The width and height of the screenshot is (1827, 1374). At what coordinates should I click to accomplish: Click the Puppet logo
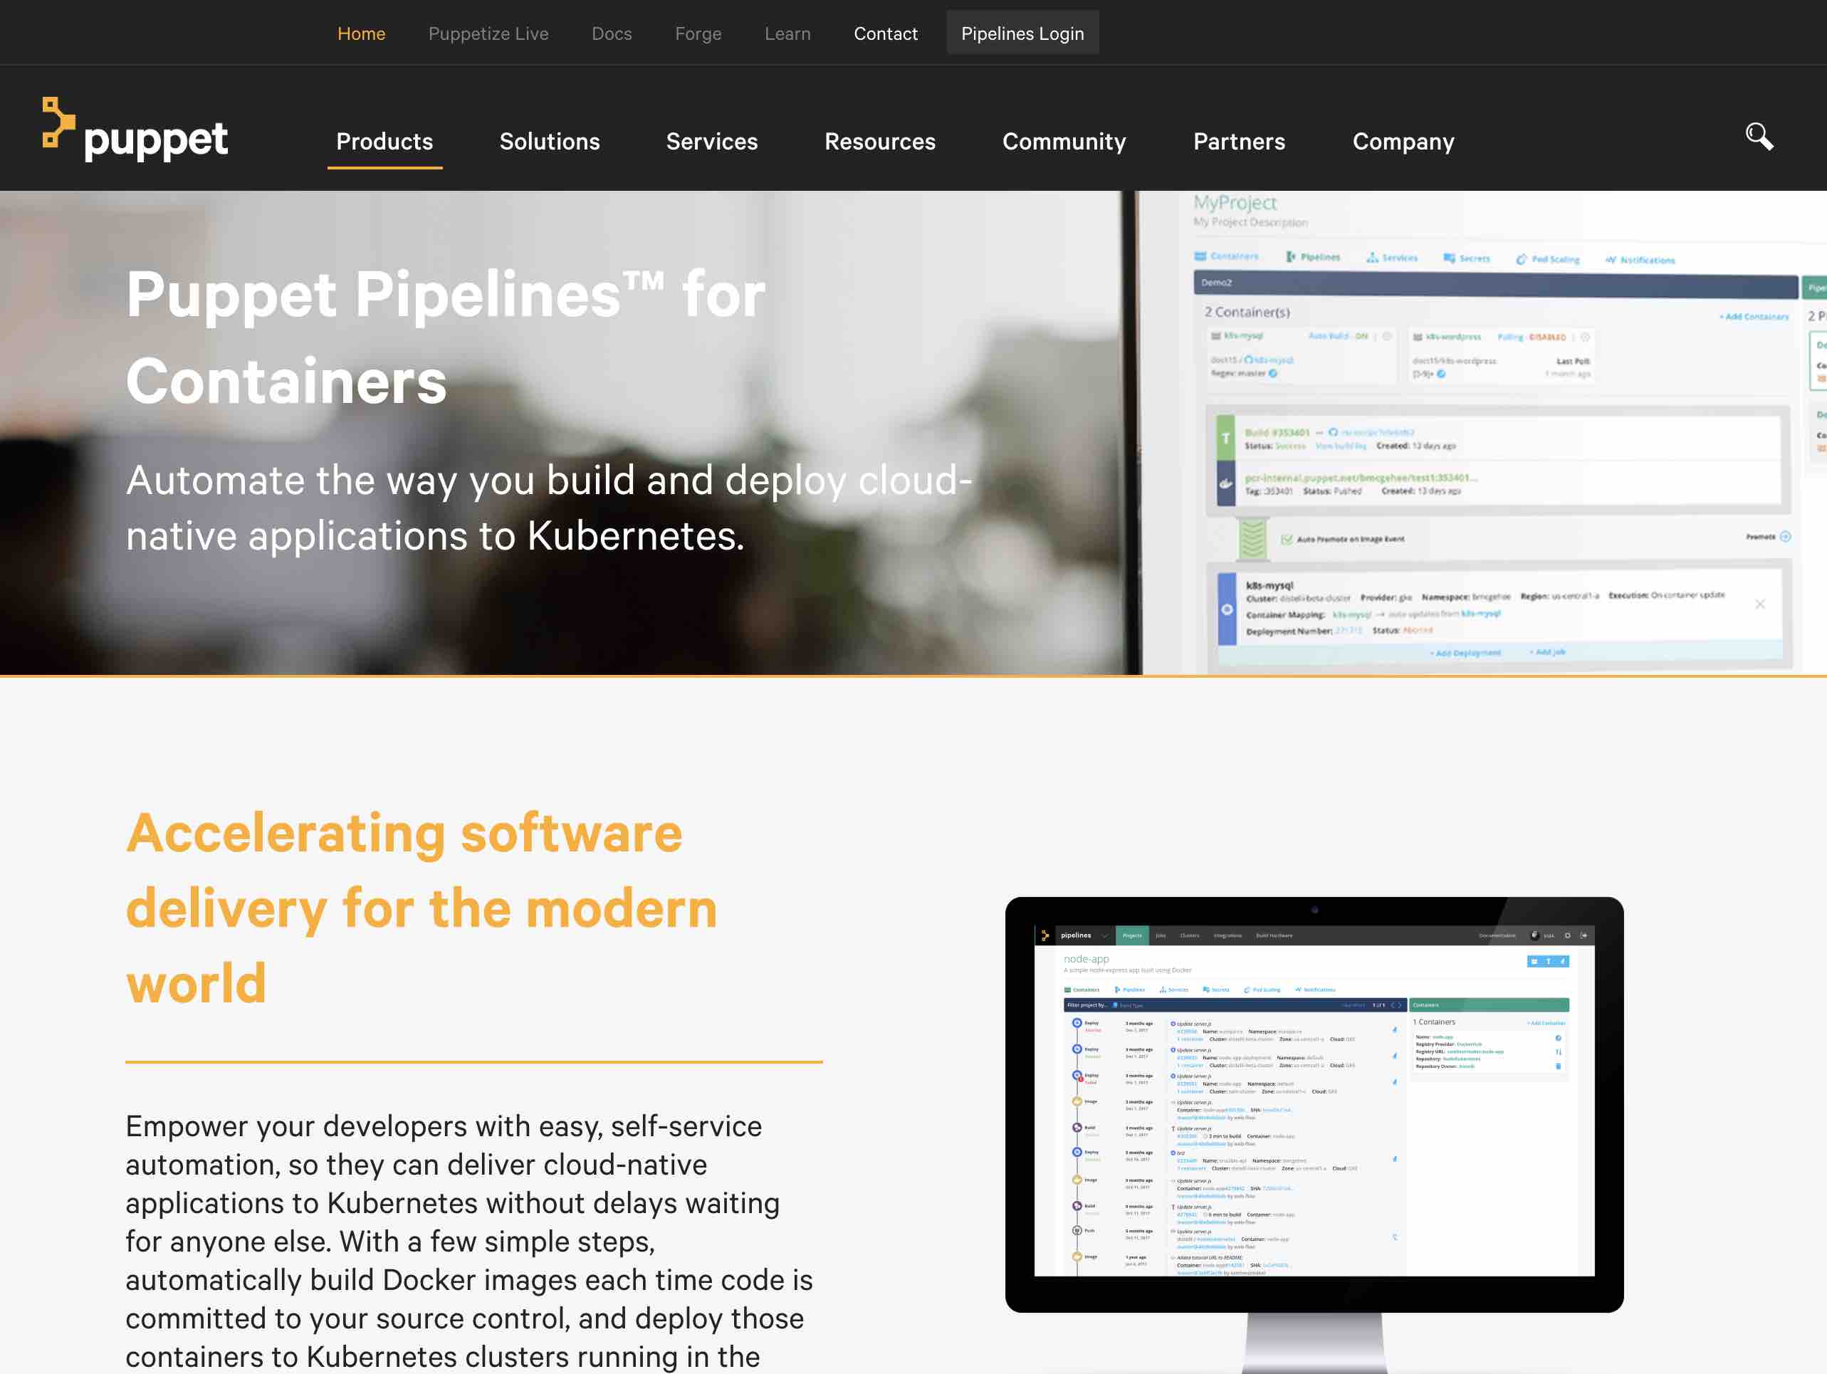[x=135, y=130]
